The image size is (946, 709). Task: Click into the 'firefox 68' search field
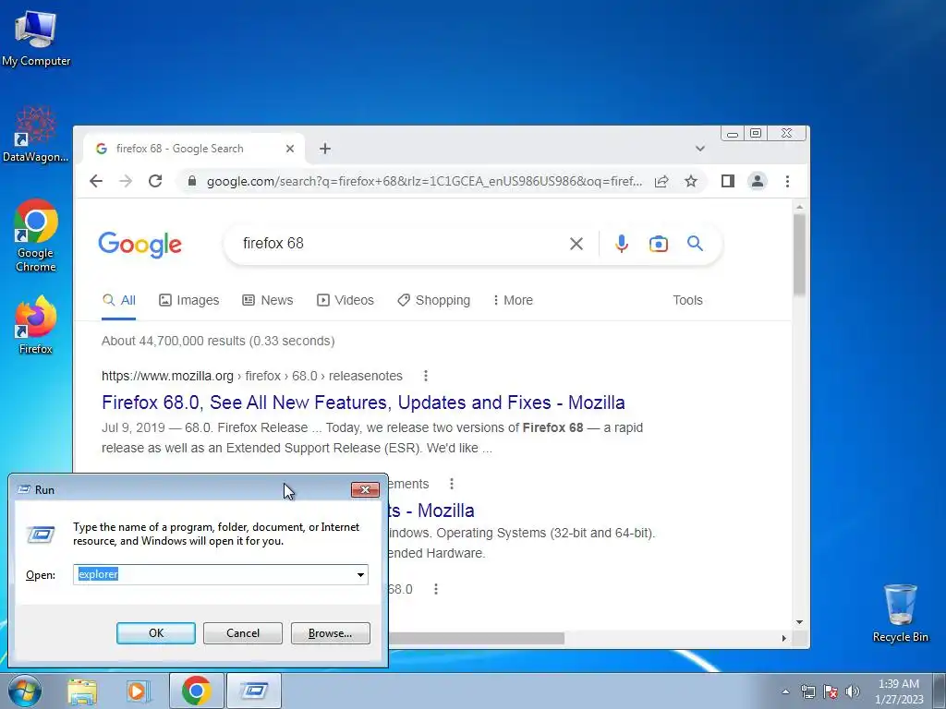tap(398, 244)
